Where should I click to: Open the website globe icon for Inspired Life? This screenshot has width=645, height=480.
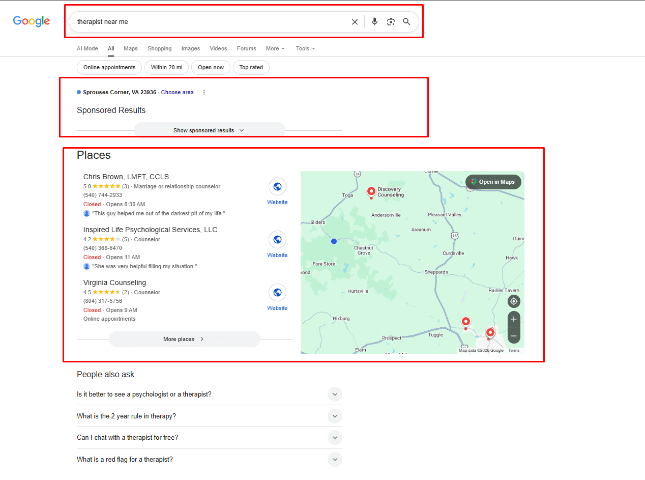coord(277,240)
